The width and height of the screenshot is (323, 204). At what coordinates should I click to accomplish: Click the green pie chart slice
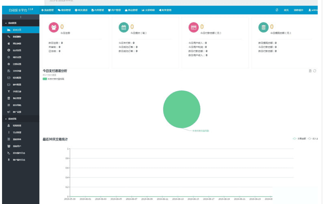(x=181, y=109)
